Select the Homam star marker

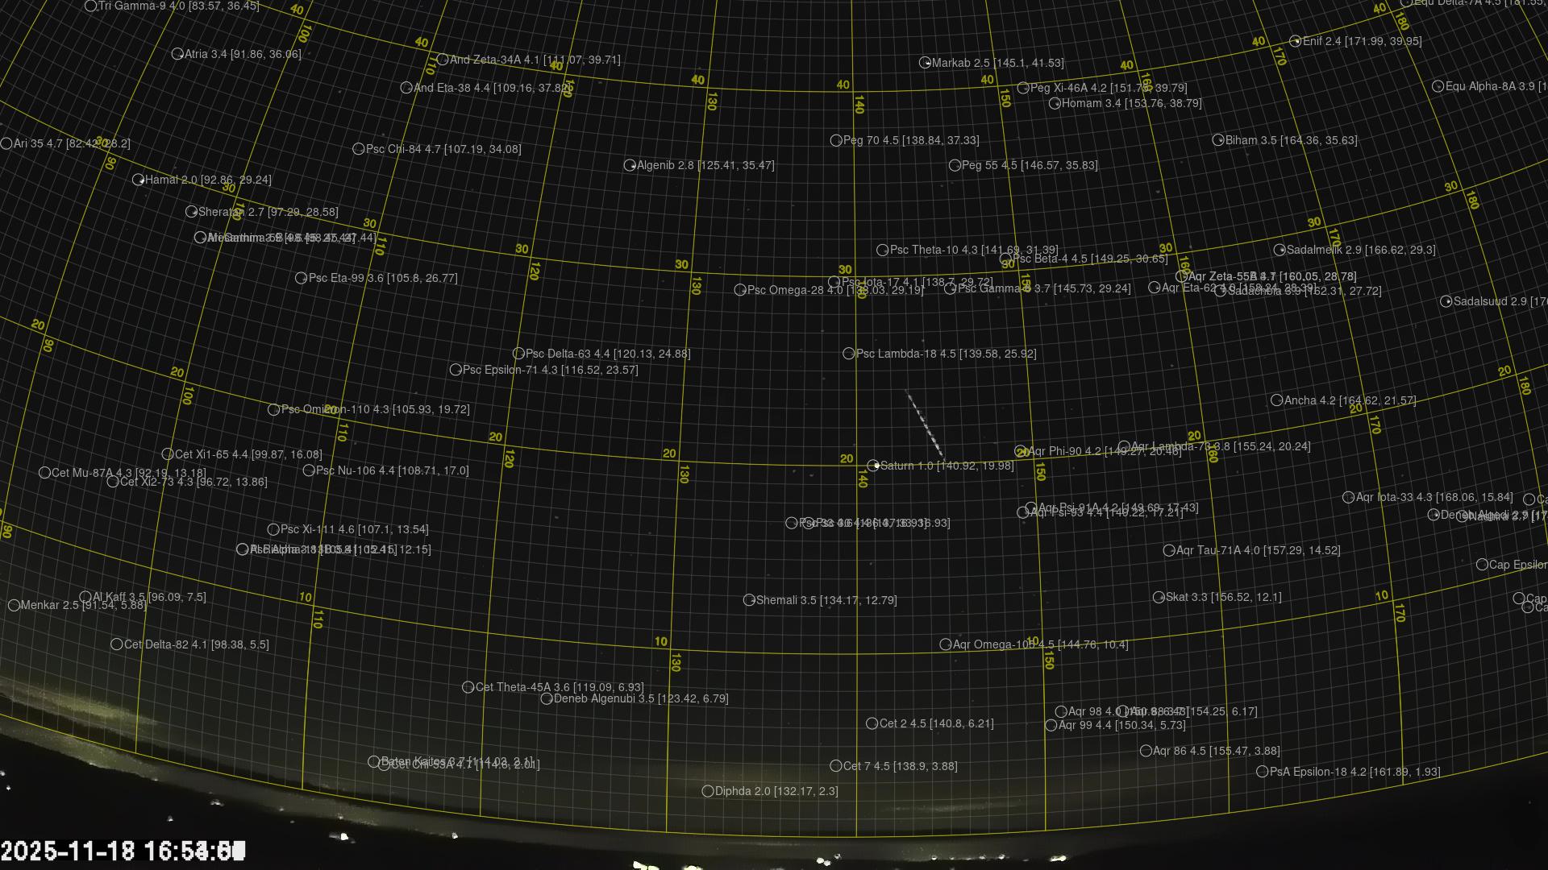[1055, 103]
